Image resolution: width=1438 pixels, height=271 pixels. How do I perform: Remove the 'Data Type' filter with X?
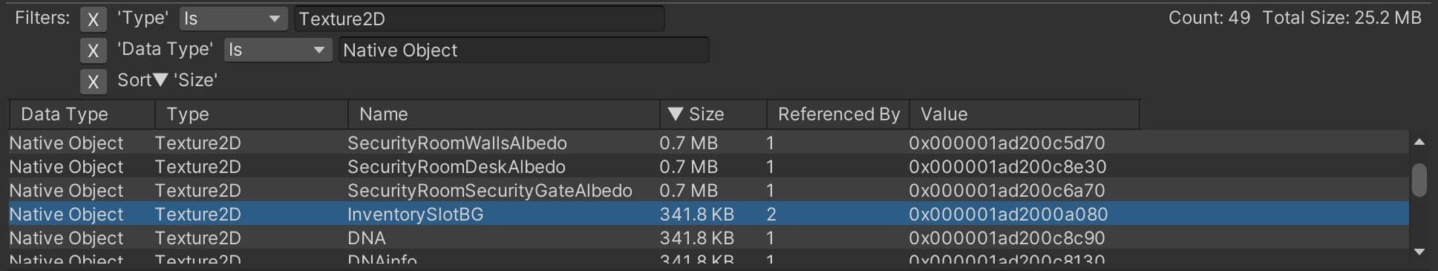coord(93,50)
